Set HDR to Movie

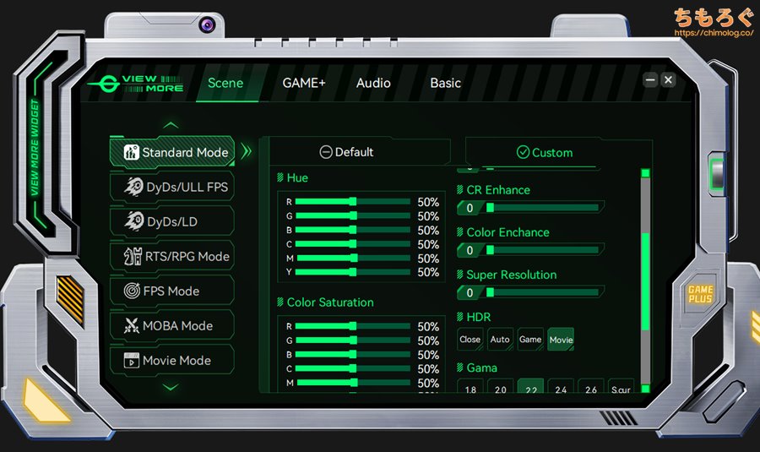click(561, 340)
